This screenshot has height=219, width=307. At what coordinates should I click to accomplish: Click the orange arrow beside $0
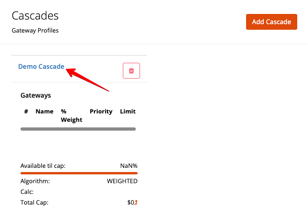coord(136,202)
